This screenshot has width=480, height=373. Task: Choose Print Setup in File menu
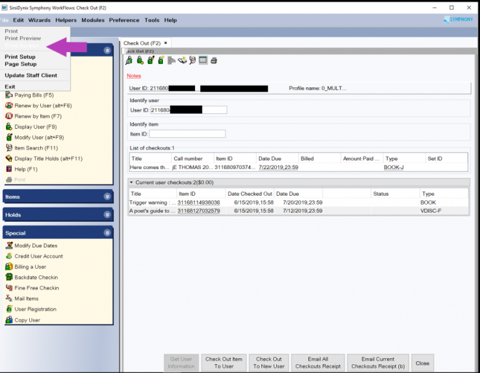pyautogui.click(x=20, y=57)
